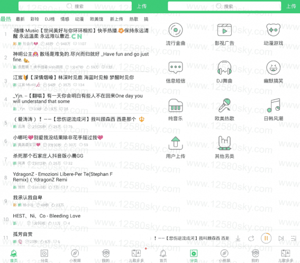The width and height of the screenshot is (300, 263).
Task: Select the 最热 tab
Action: [6, 19]
